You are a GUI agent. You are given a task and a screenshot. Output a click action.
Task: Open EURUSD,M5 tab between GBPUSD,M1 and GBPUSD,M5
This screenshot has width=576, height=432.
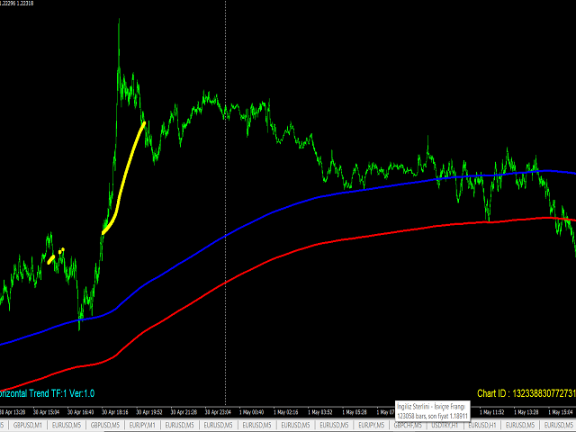pyautogui.click(x=67, y=426)
